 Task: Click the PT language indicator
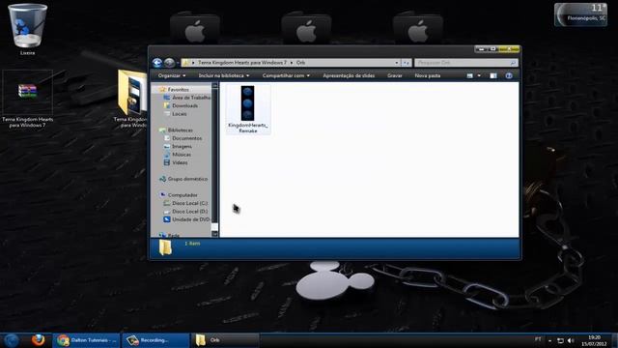click(538, 339)
